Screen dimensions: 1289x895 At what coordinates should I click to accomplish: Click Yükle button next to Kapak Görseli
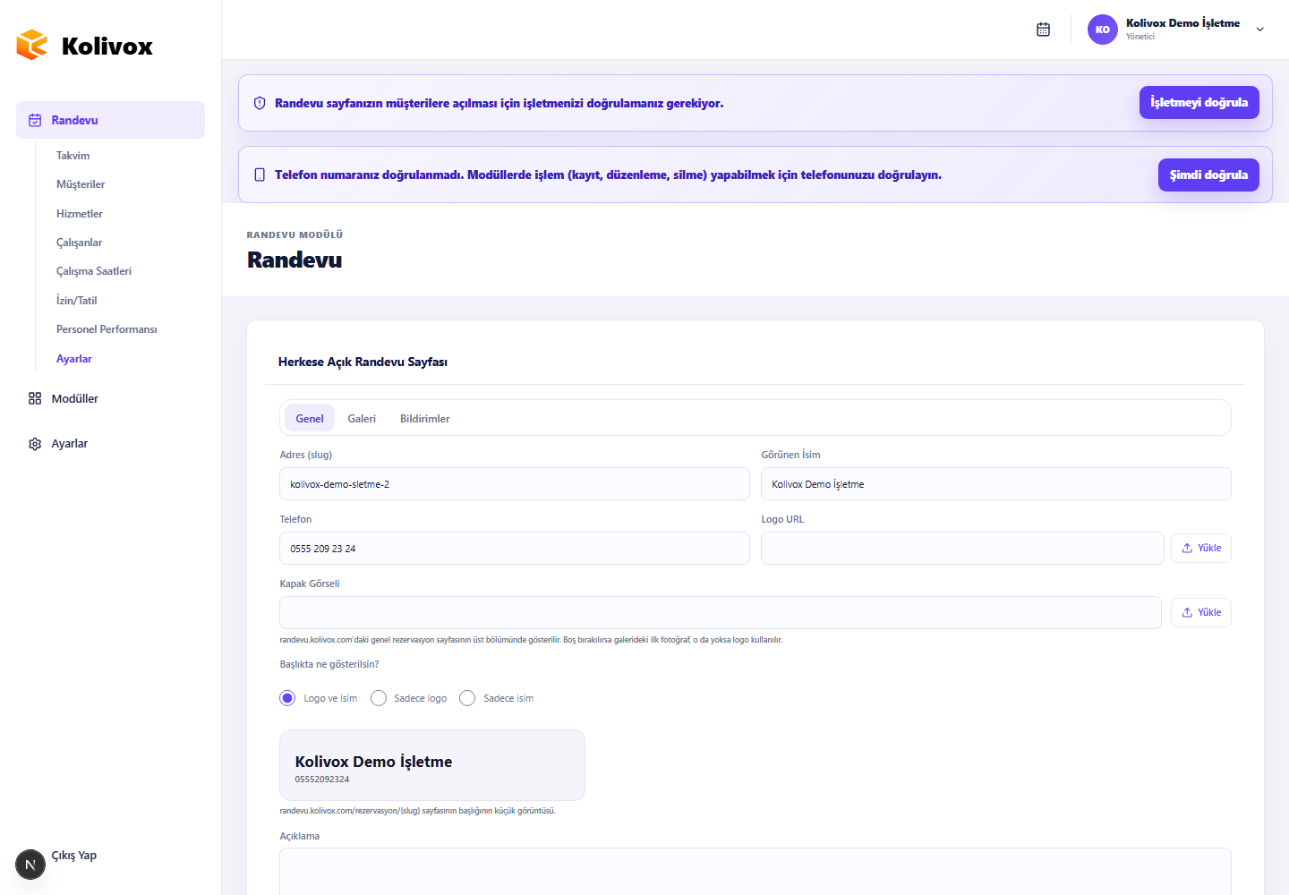tap(1201, 612)
